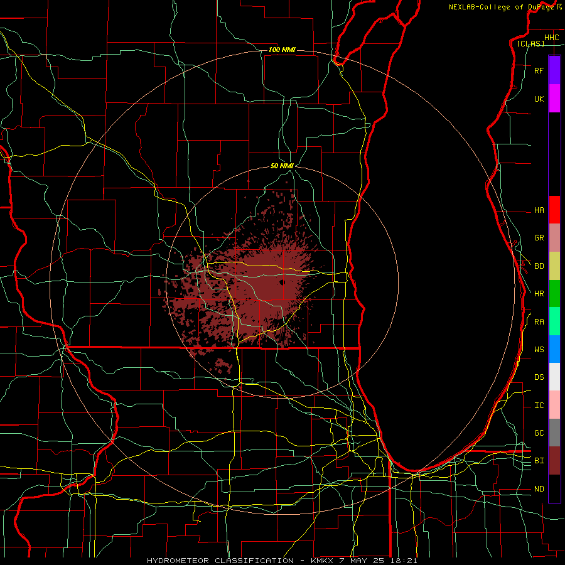Click the WS legend label
565x565 pixels.
coord(539,350)
